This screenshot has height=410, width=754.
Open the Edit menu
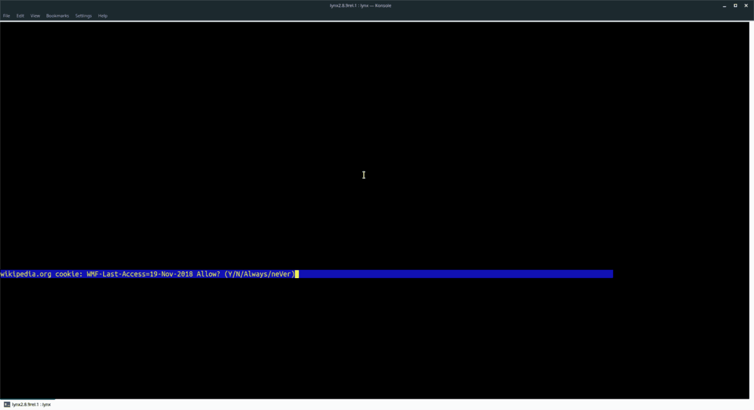click(x=19, y=16)
